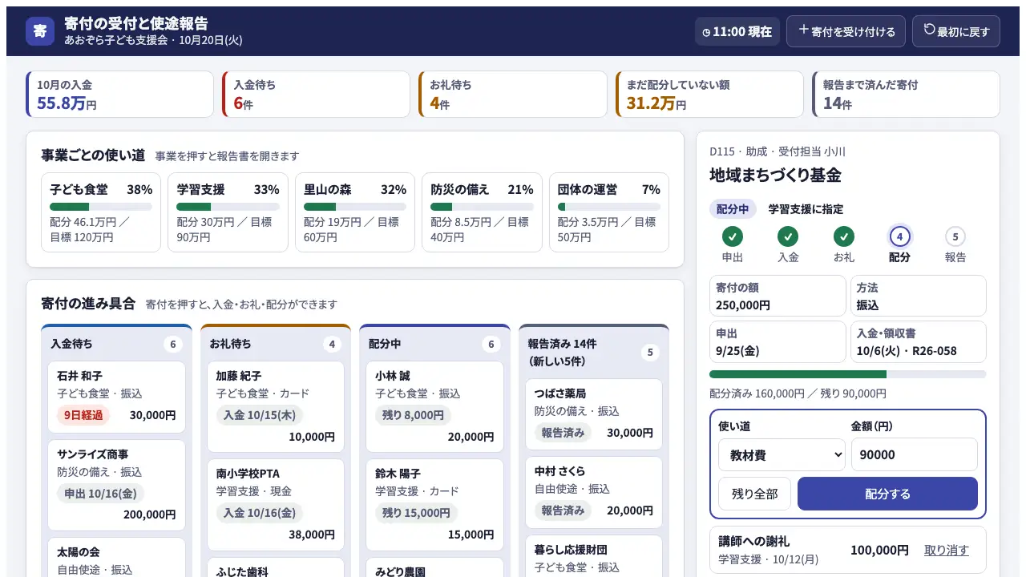Open donation card ふじた歯科
The image size is (1026, 577).
(x=276, y=567)
